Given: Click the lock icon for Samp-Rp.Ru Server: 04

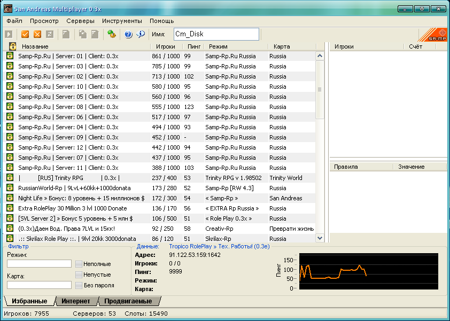Looking at the screenshot, I should pos(10,127).
